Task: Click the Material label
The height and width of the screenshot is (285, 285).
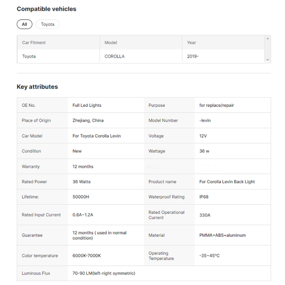Action: click(156, 235)
